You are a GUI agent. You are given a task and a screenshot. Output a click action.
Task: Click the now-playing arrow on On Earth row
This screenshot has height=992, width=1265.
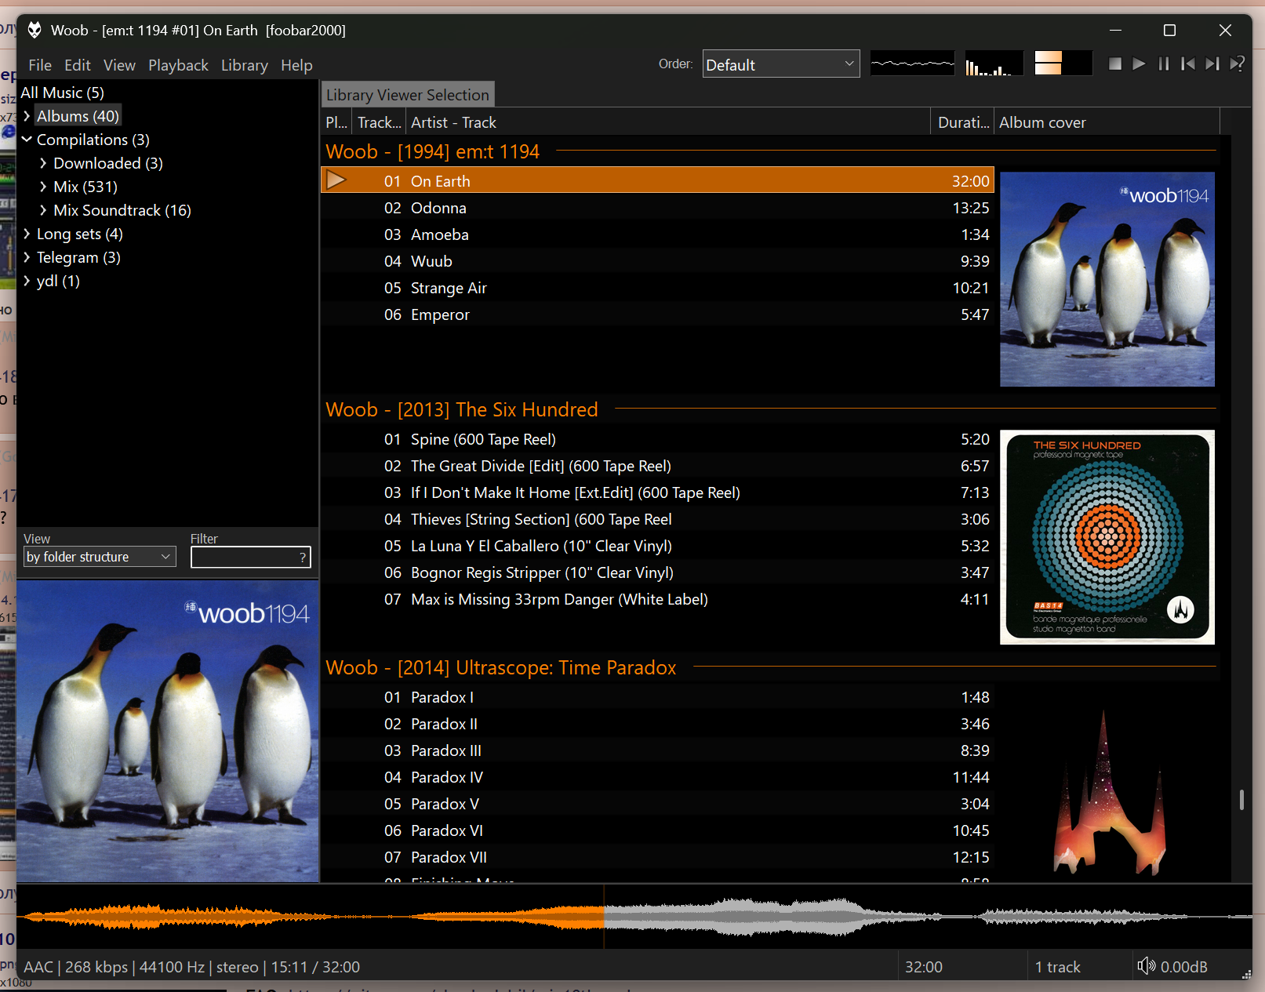coord(336,180)
